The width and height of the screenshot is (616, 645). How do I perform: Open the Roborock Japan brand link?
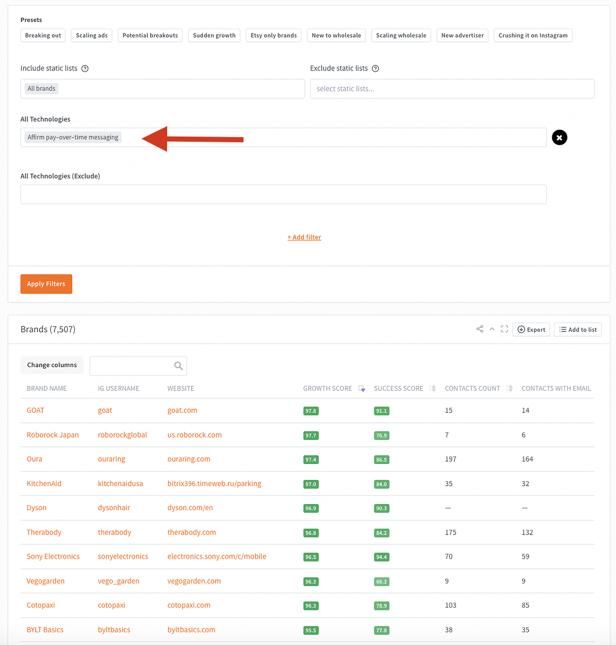click(53, 435)
